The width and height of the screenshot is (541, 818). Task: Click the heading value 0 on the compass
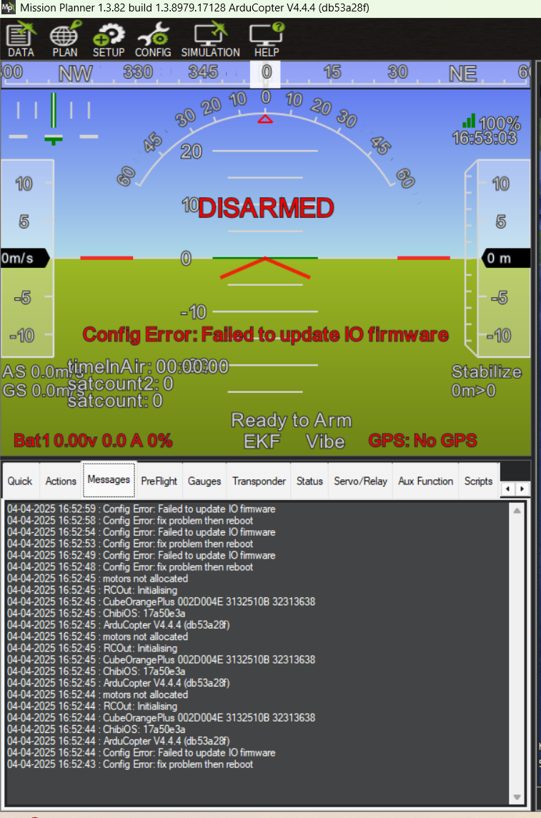[266, 73]
